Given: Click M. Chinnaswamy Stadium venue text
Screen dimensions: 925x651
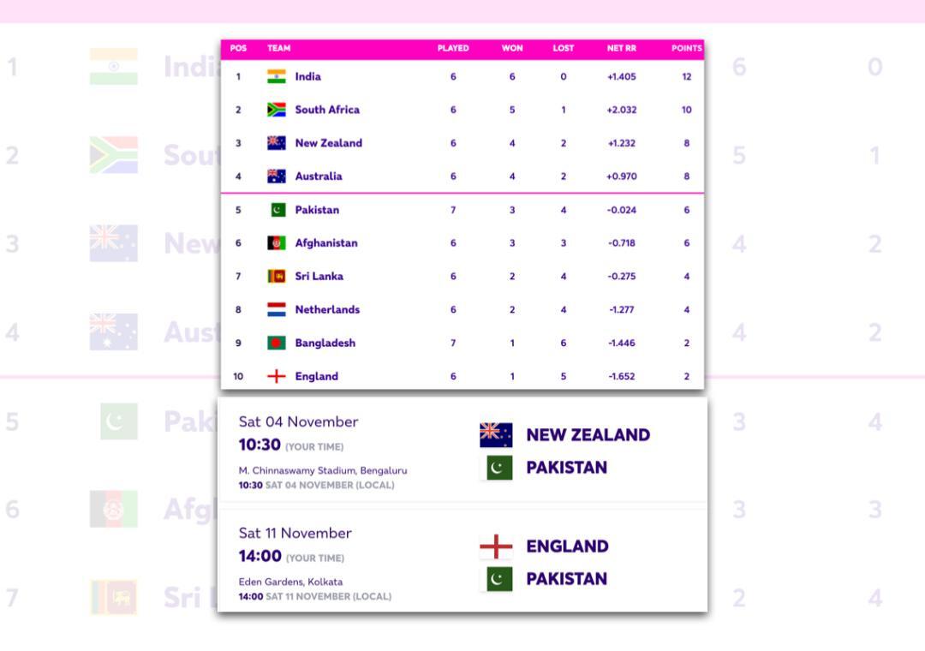Looking at the screenshot, I should click(x=323, y=470).
